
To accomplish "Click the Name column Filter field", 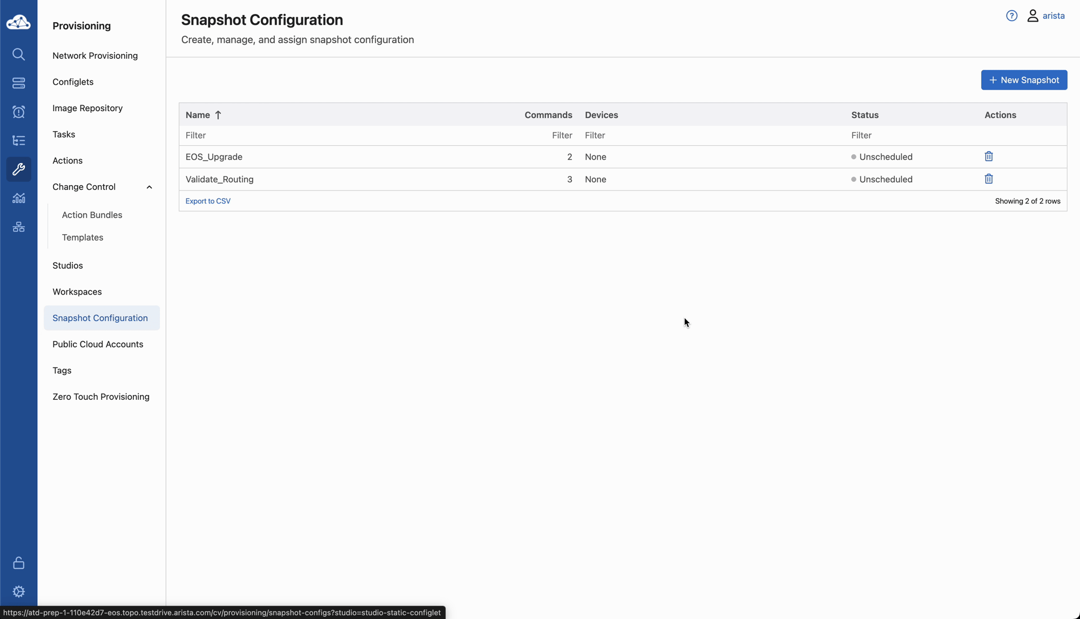I will pyautogui.click(x=324, y=135).
